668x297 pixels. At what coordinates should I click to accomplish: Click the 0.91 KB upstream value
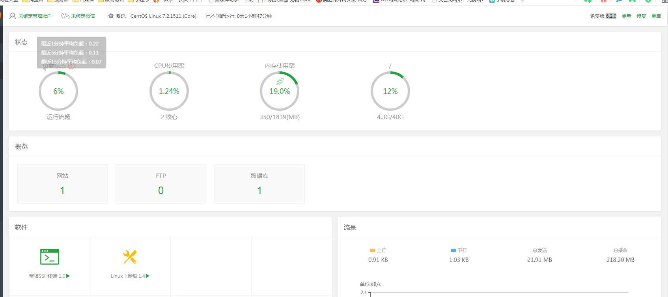click(x=378, y=260)
